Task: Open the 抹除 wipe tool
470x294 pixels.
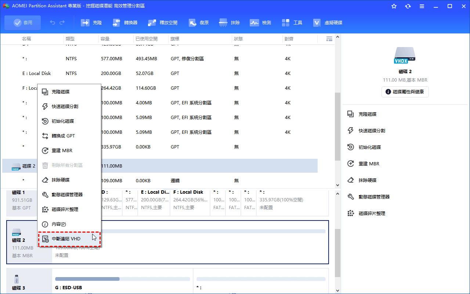Action: (229, 23)
